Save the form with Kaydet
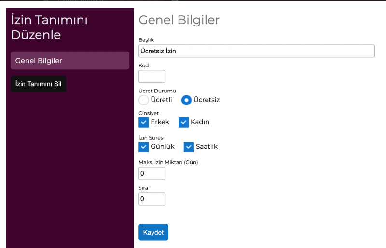386x248 pixels. pyautogui.click(x=153, y=232)
